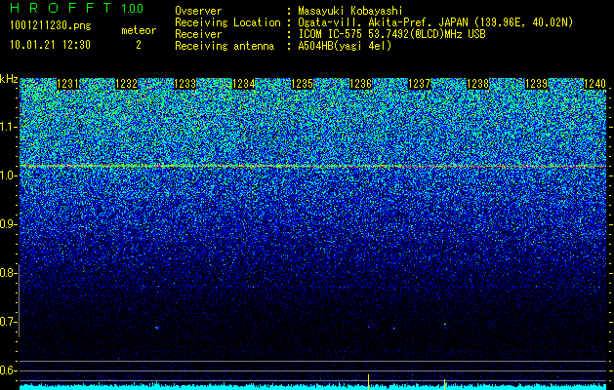Click the timestamp "10.01.21 12:30"
The height and width of the screenshot is (390, 614).
click(x=50, y=45)
